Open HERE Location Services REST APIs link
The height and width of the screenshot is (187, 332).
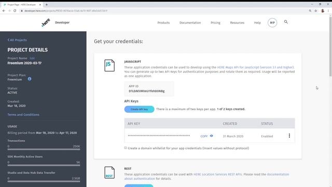pyautogui.click(x=218, y=175)
